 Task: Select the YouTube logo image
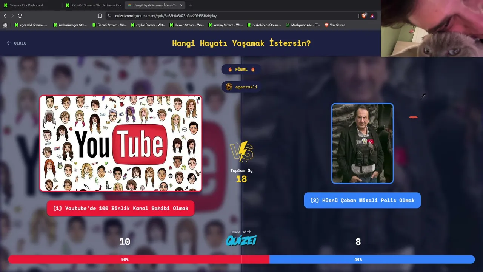pos(121,143)
